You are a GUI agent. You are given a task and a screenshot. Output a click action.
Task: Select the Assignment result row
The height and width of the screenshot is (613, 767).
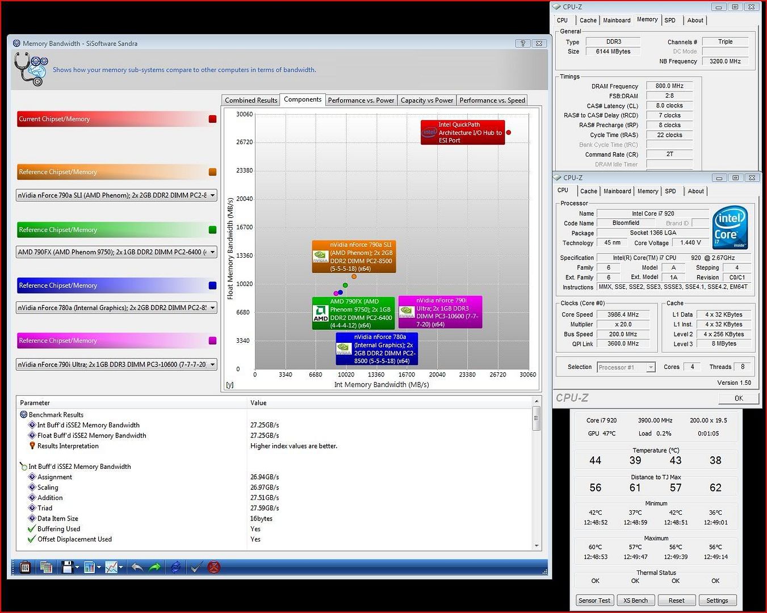tap(275, 477)
